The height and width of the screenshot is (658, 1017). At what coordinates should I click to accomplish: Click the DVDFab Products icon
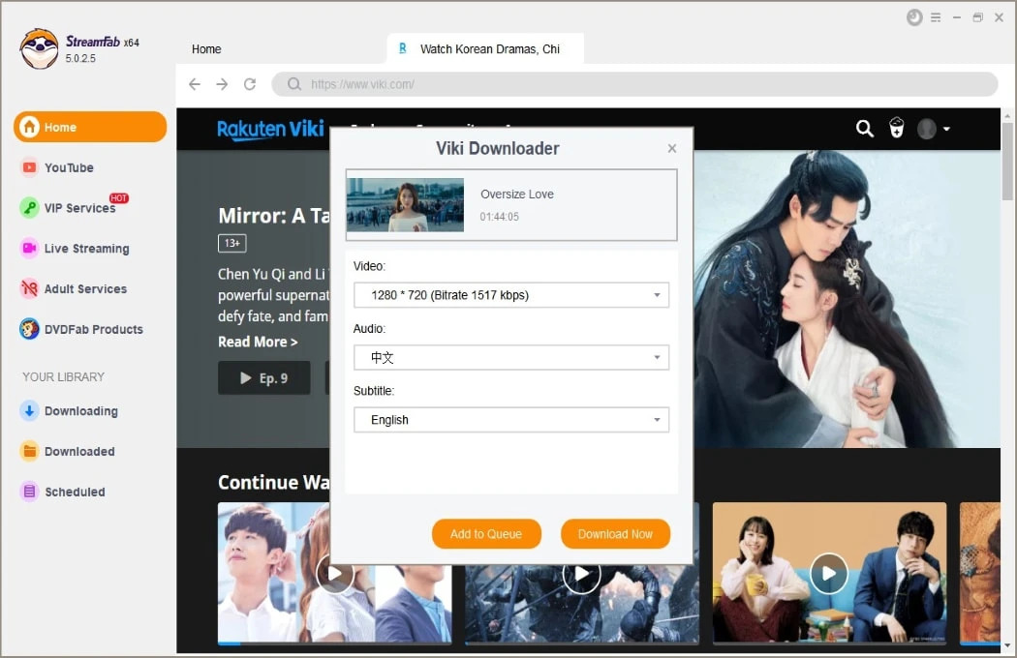(29, 329)
